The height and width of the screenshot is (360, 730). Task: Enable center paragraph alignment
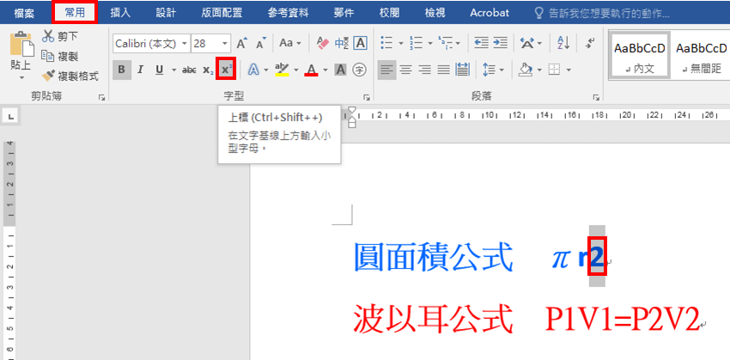click(405, 70)
